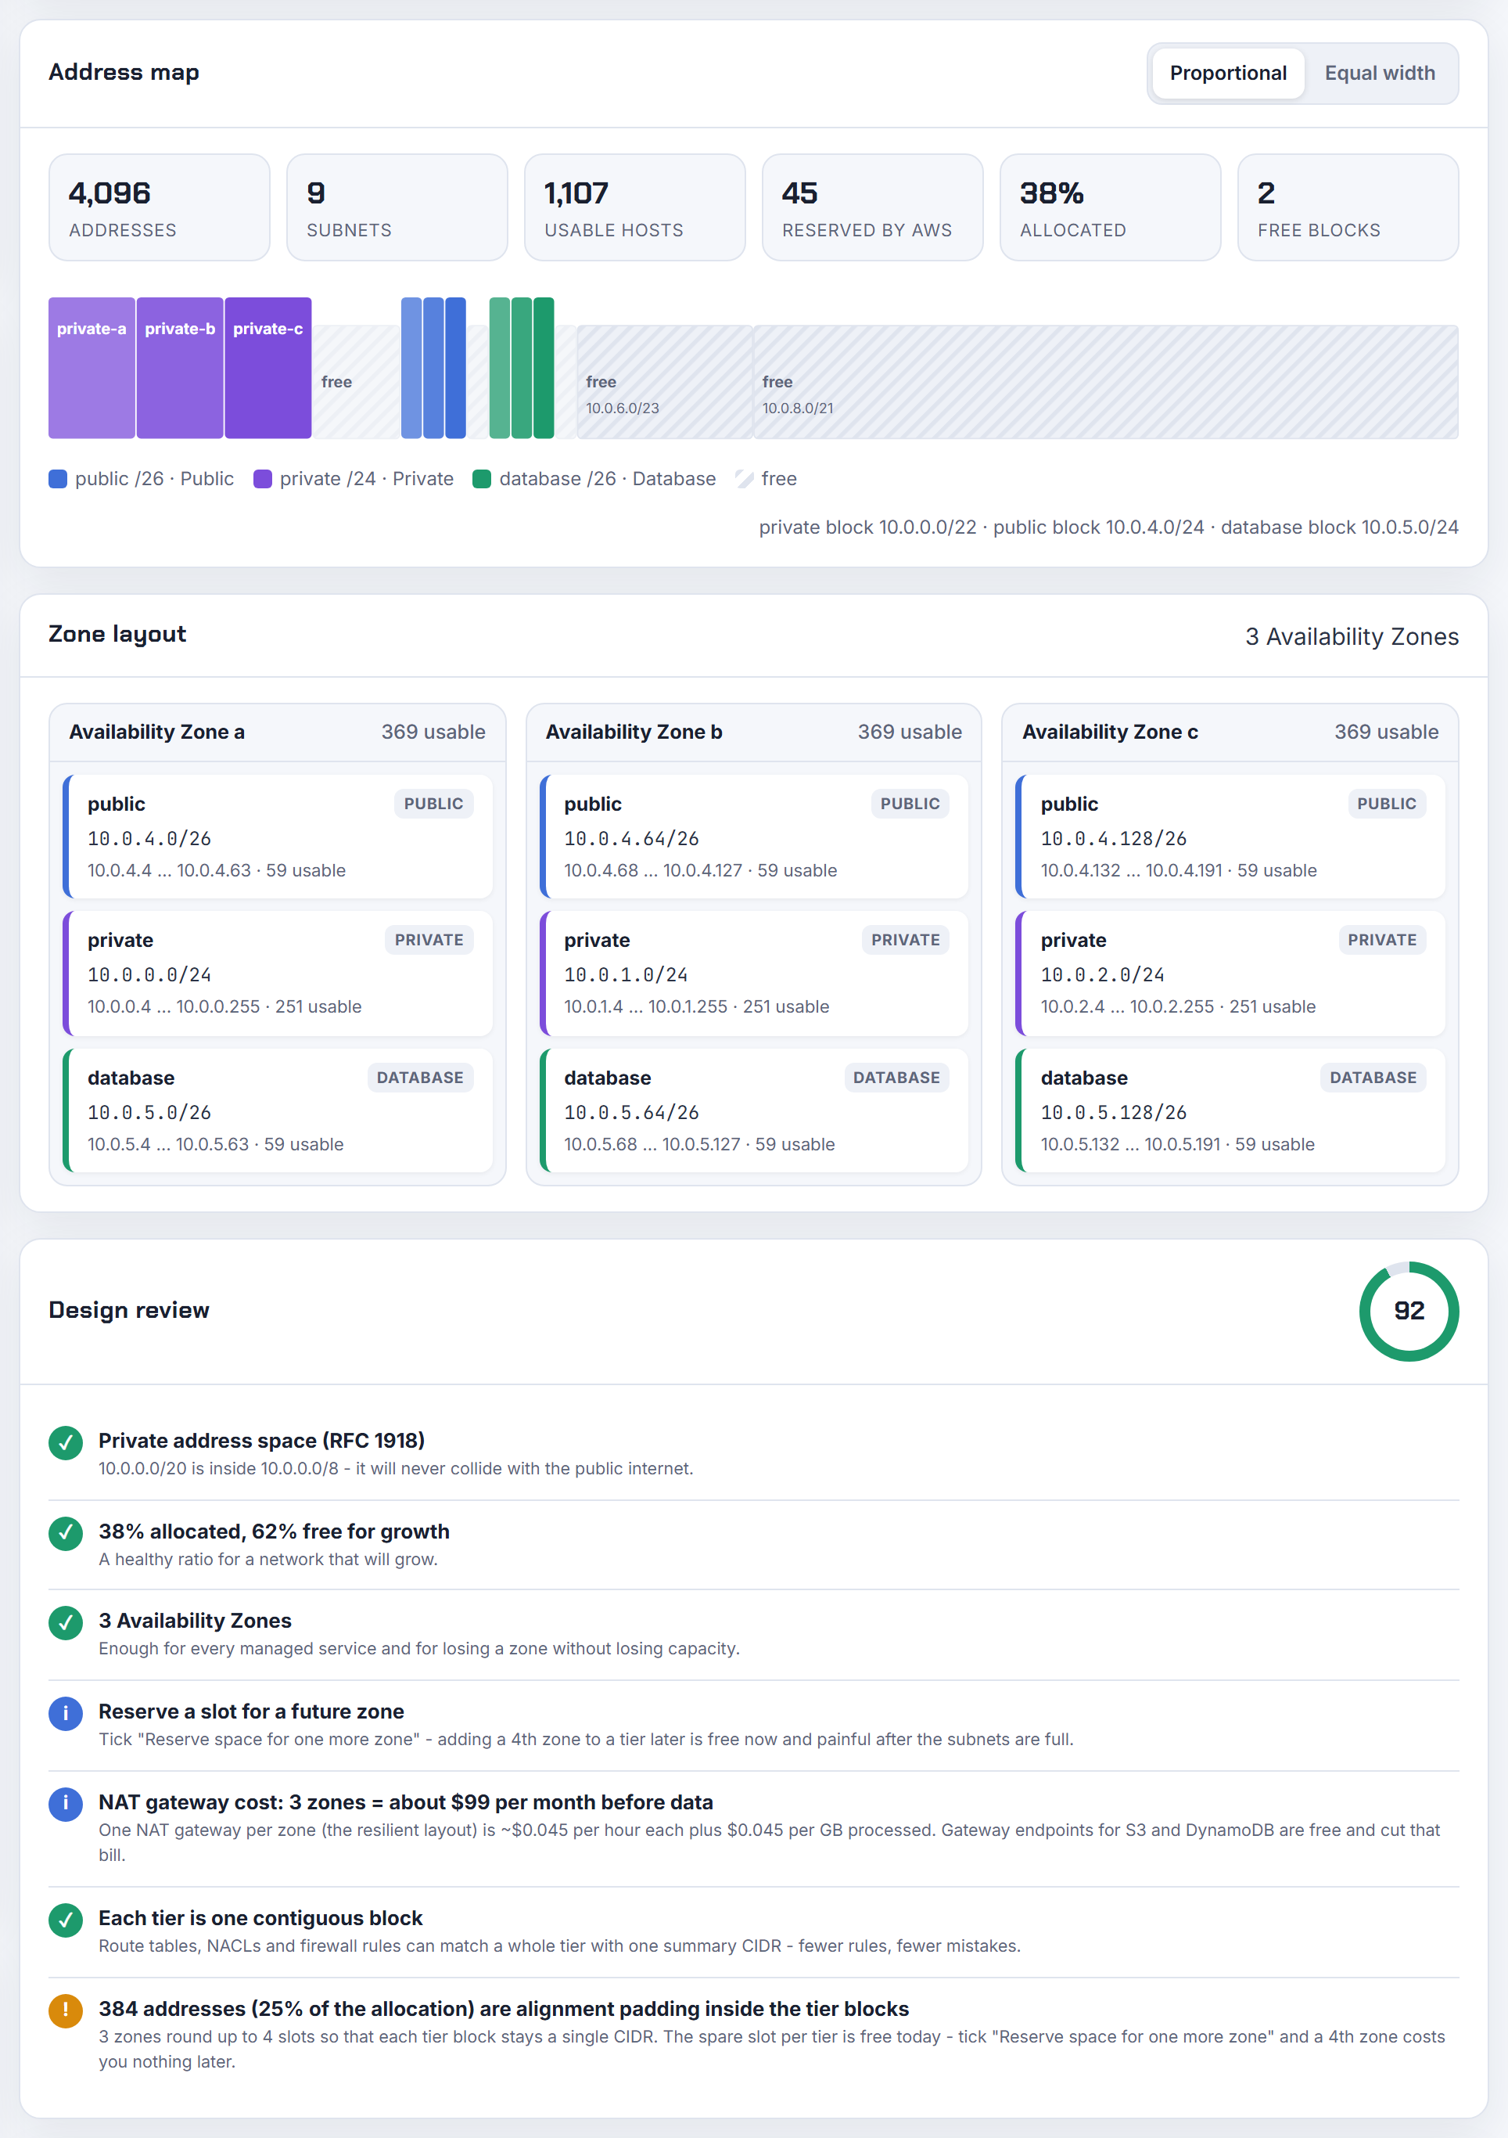The height and width of the screenshot is (2138, 1508).
Task: Click the Availability Zone b header
Action: click(754, 732)
